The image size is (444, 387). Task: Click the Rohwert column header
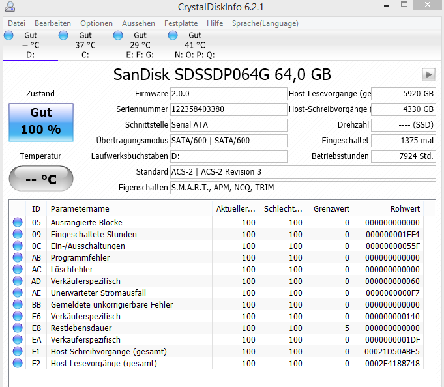[x=389, y=208]
